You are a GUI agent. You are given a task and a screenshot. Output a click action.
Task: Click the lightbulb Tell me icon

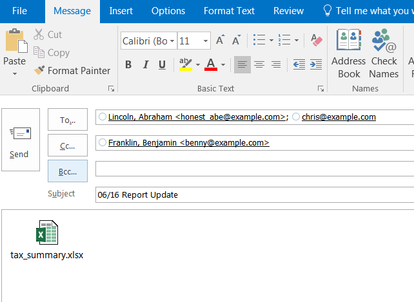pos(327,11)
